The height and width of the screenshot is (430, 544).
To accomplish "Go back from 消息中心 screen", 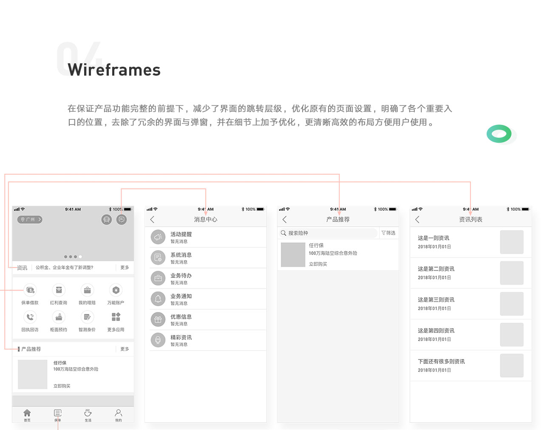I will [153, 220].
